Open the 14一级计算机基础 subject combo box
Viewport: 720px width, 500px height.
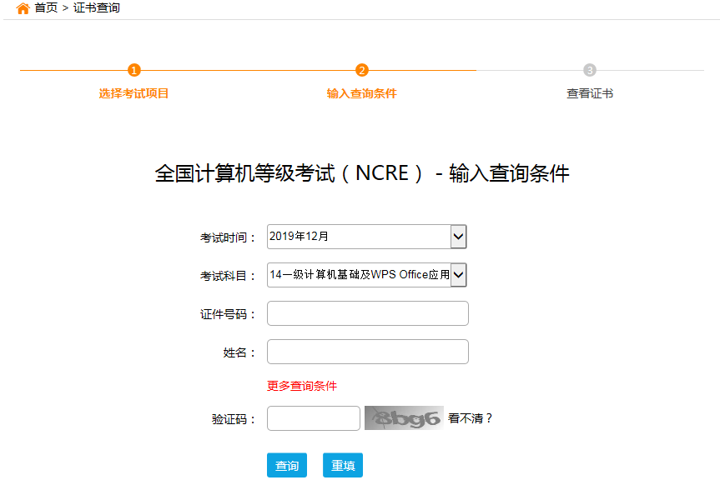point(367,275)
